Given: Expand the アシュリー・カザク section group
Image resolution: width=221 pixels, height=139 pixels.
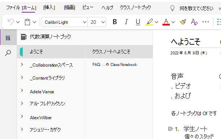Looking at the screenshot, I should 22,129.
